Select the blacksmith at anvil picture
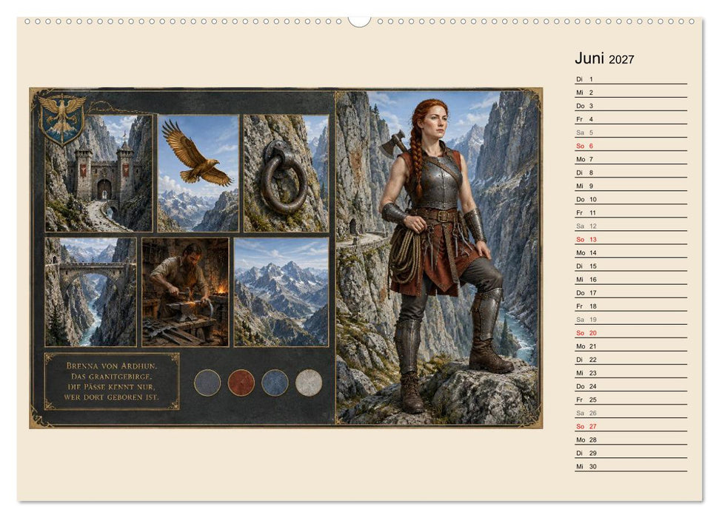The width and height of the screenshot is (719, 518). click(x=185, y=292)
